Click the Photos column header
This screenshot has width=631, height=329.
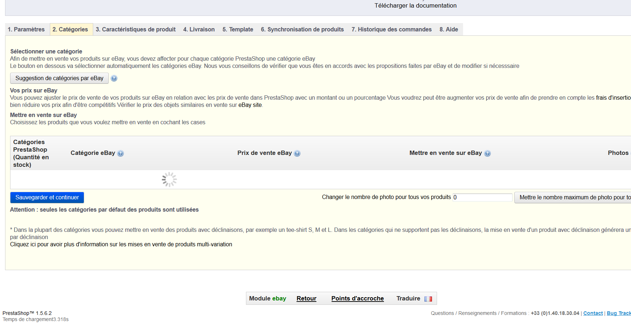point(618,153)
